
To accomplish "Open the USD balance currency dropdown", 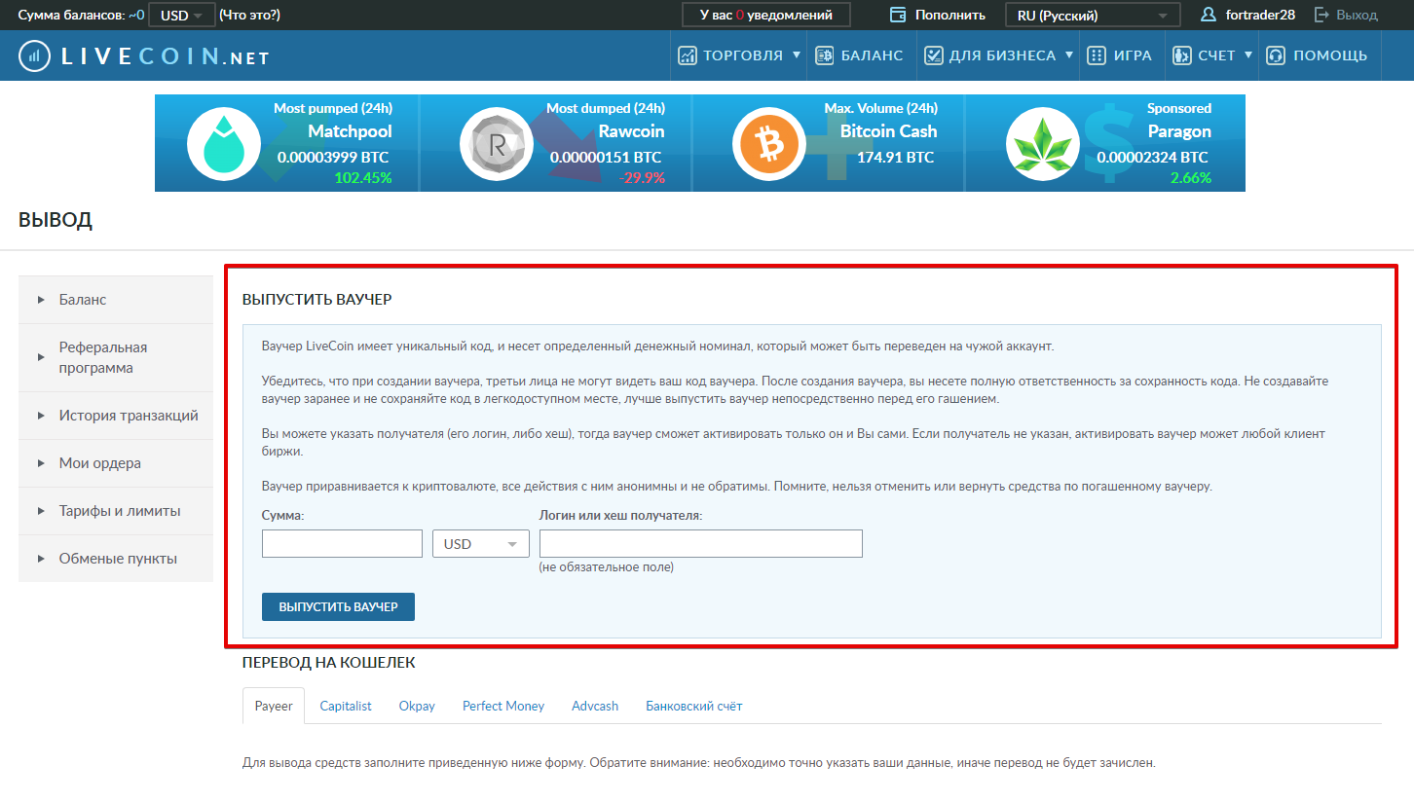I will [182, 15].
